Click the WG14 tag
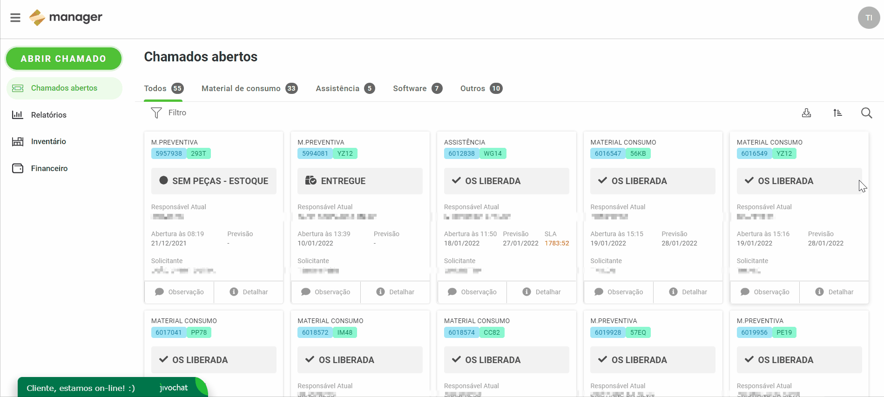The image size is (884, 397). pyautogui.click(x=493, y=153)
